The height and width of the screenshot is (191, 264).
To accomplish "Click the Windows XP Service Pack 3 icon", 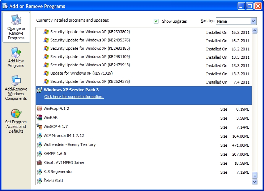I will 39,90.
